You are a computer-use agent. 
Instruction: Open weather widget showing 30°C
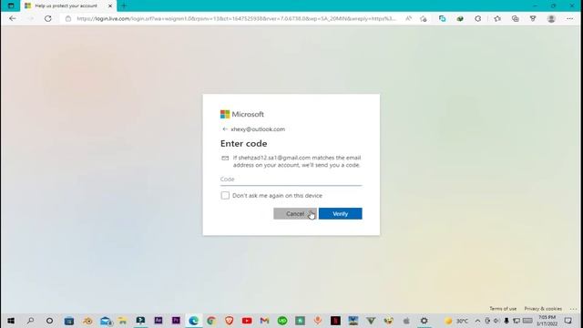[456, 321]
